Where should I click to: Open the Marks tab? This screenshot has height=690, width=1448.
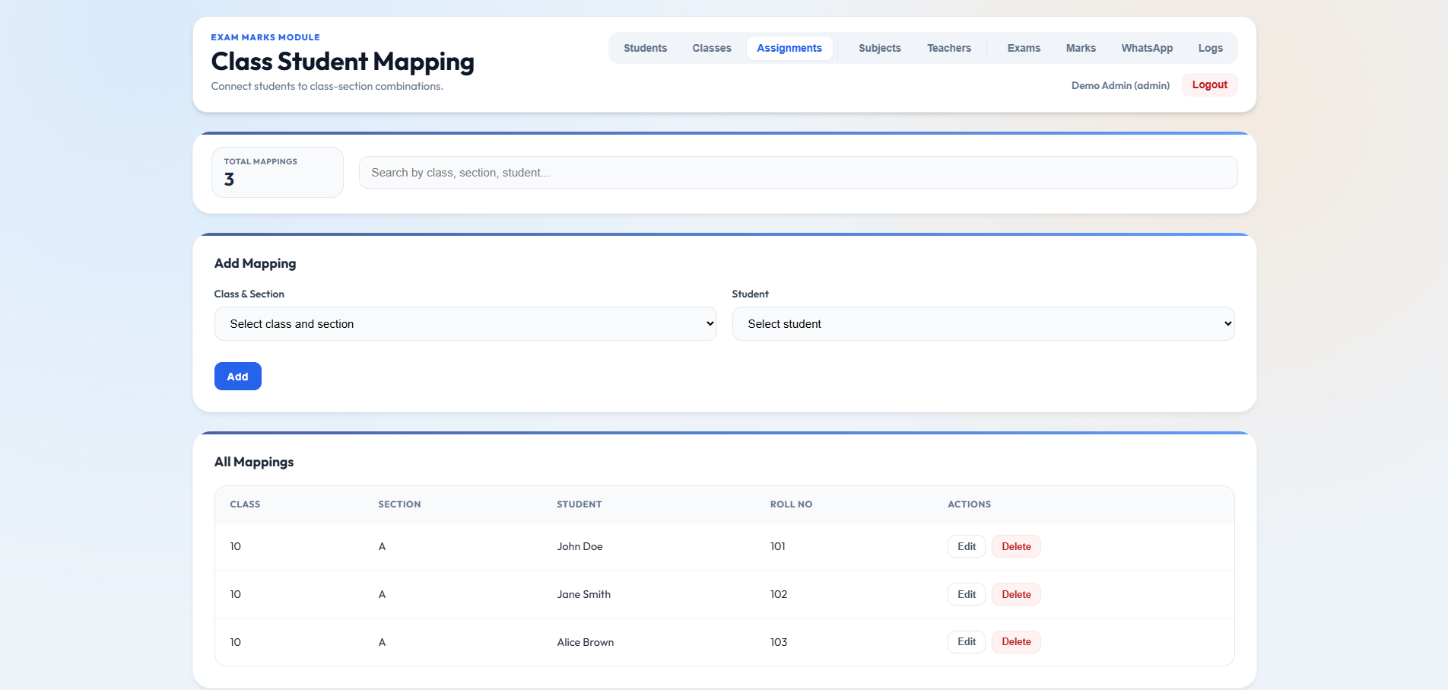[x=1081, y=48]
